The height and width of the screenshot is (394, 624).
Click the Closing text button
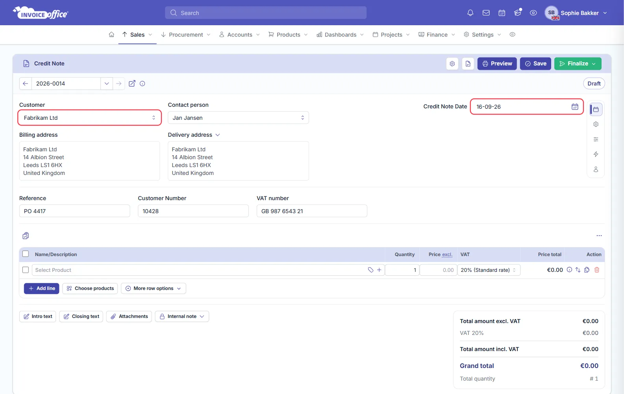pyautogui.click(x=81, y=316)
